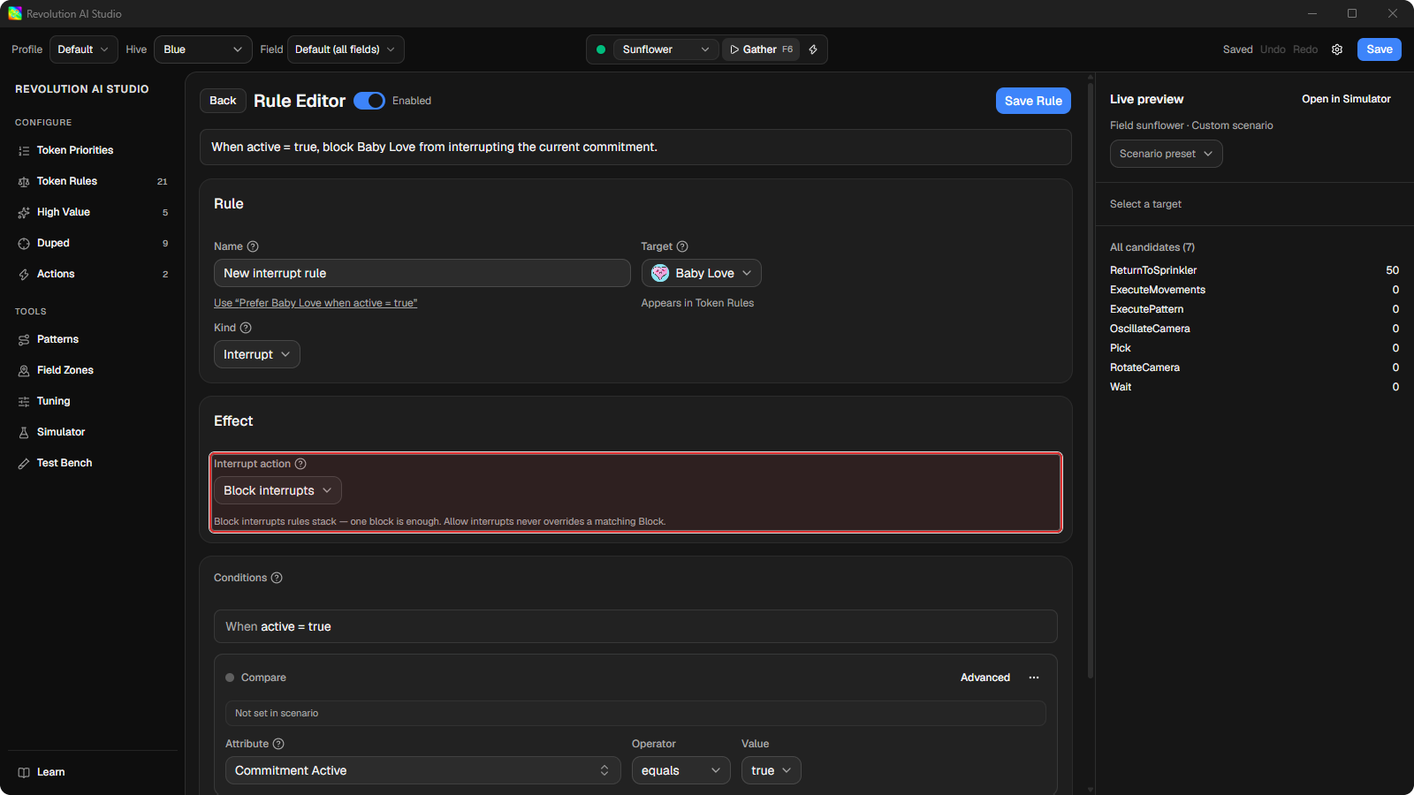Open Token Rules in sidebar
Screen dimensions: 1414x795
[x=93, y=181]
